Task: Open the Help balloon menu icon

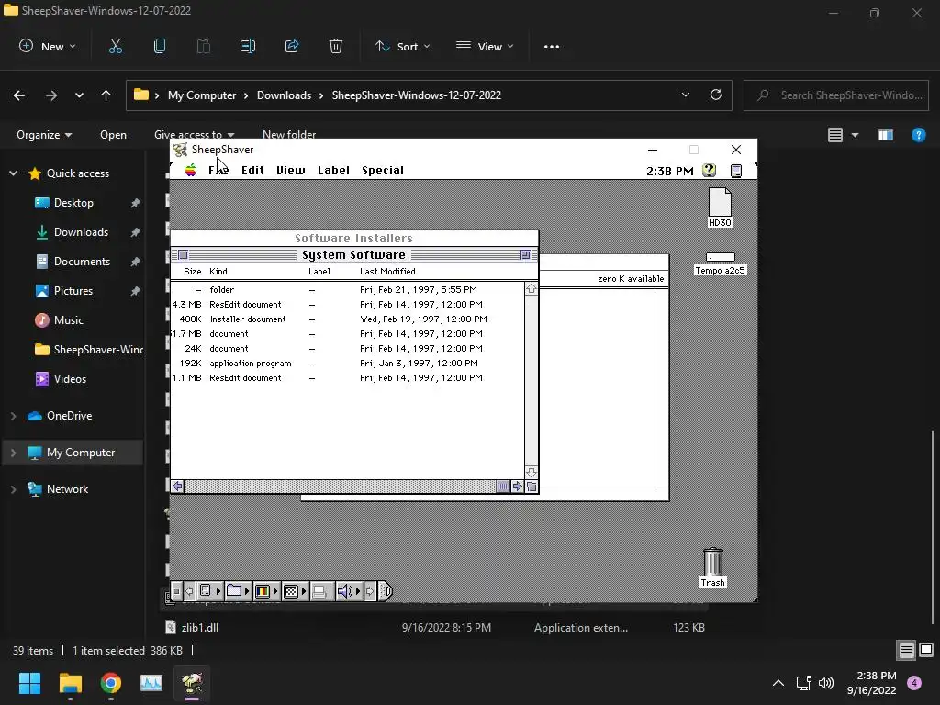Action: coord(710,170)
